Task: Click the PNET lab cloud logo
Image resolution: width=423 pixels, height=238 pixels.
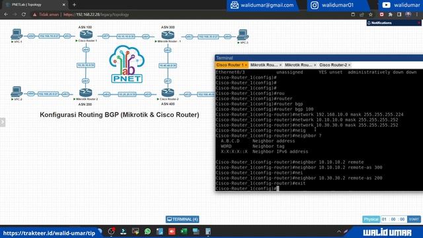Action: [127, 64]
